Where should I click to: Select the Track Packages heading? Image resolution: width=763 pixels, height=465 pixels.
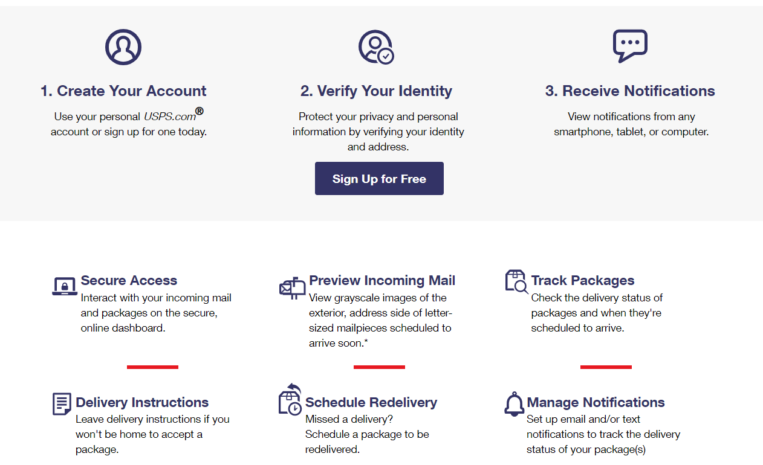(x=582, y=280)
